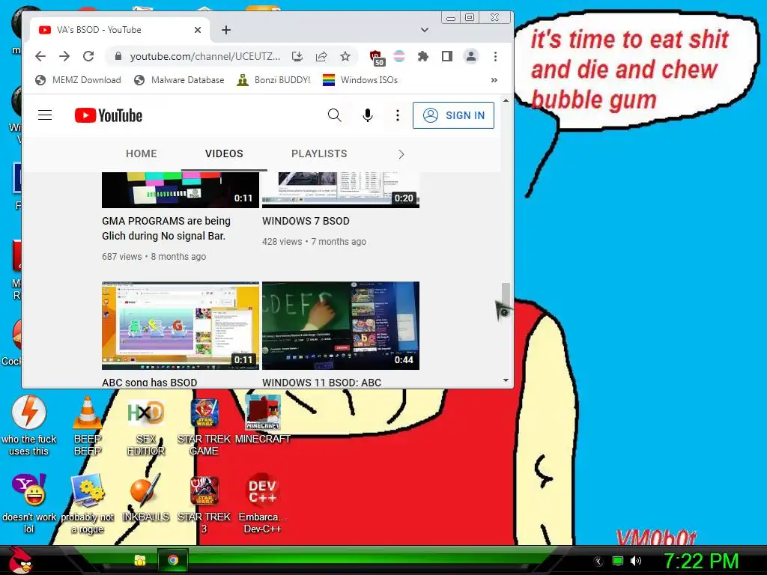Click the 'WINDOWS 7 BSOD' video title
767x575 pixels.
point(306,221)
